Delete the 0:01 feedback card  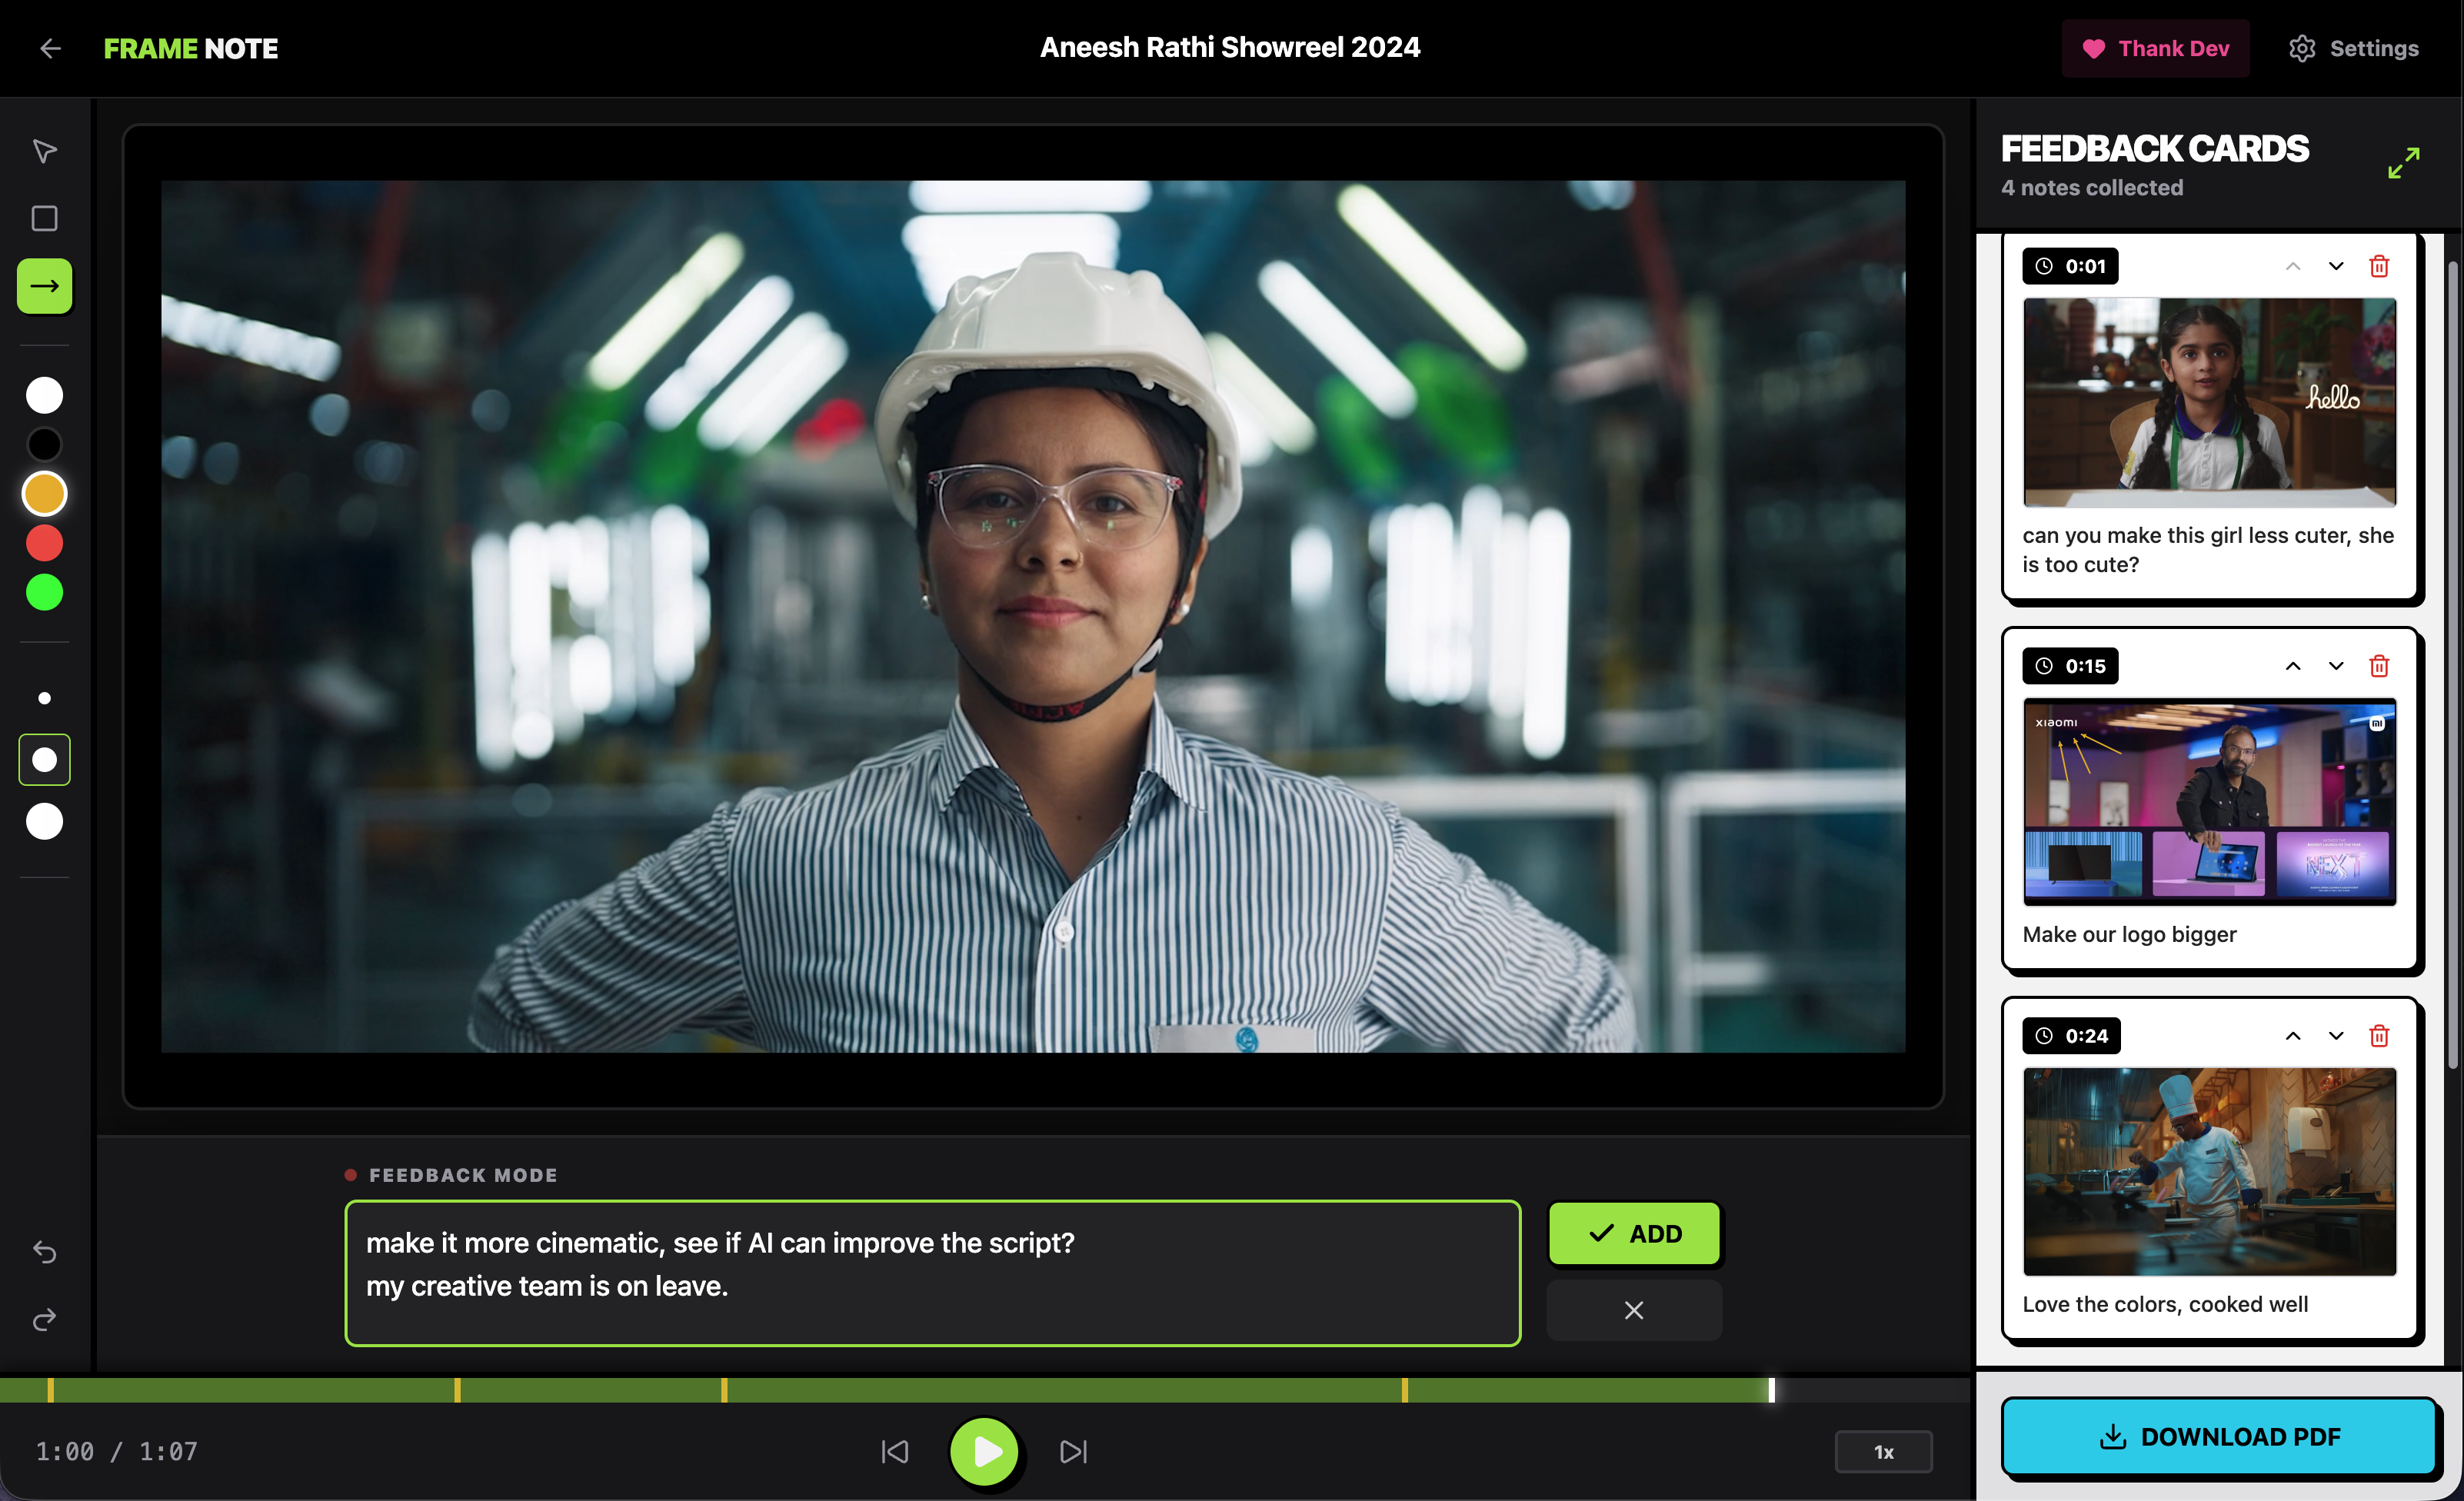pos(2380,265)
